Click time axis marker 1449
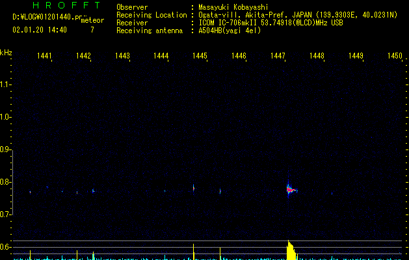Screen dimensions: 409x260 [356, 56]
